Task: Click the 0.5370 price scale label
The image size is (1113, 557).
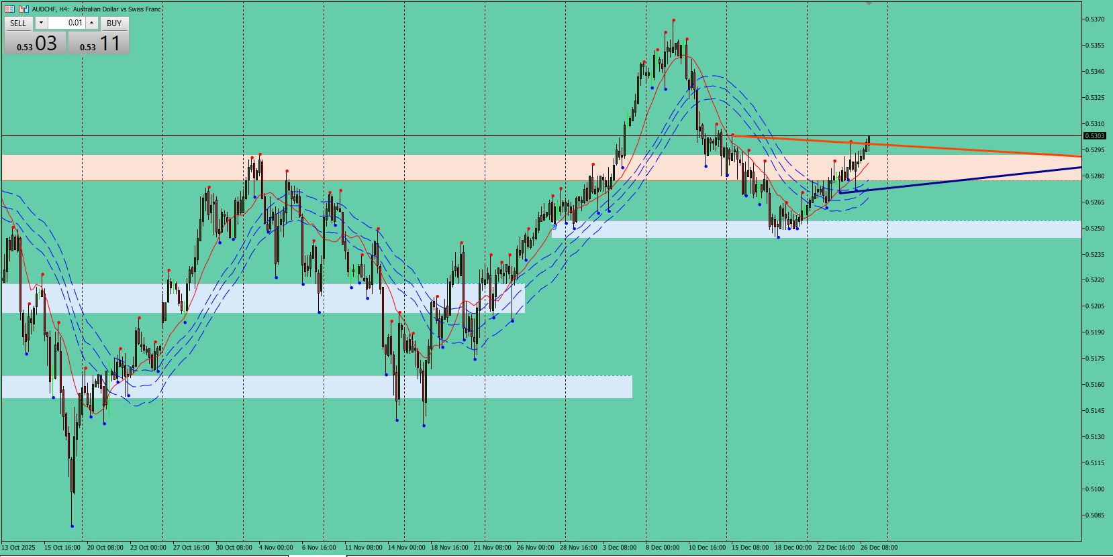Action: tap(1096, 19)
